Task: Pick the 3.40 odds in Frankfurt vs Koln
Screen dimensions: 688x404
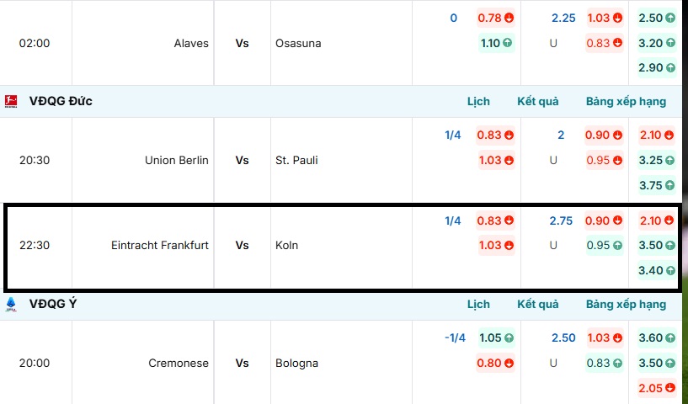Action: [x=651, y=270]
